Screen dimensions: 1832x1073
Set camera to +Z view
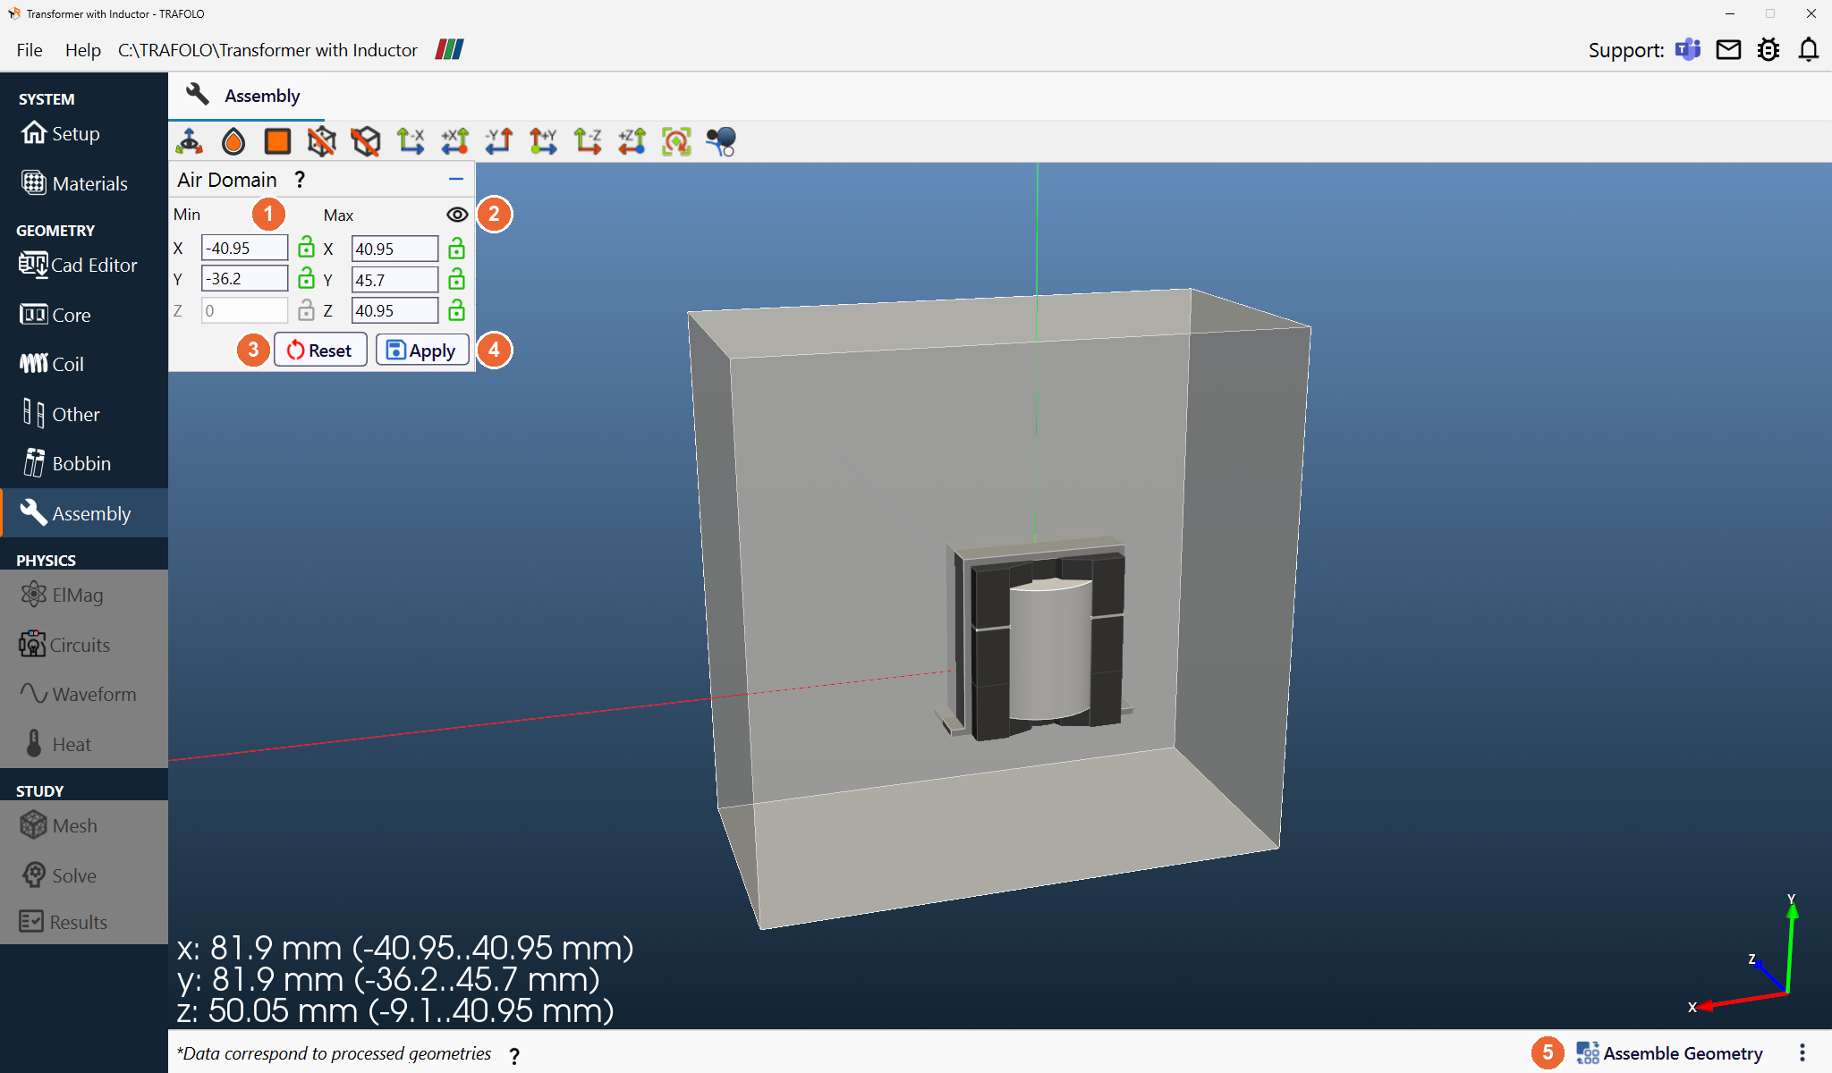(x=632, y=141)
